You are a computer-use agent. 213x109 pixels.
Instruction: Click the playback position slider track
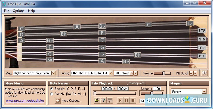pyautogui.click(x=115, y=93)
